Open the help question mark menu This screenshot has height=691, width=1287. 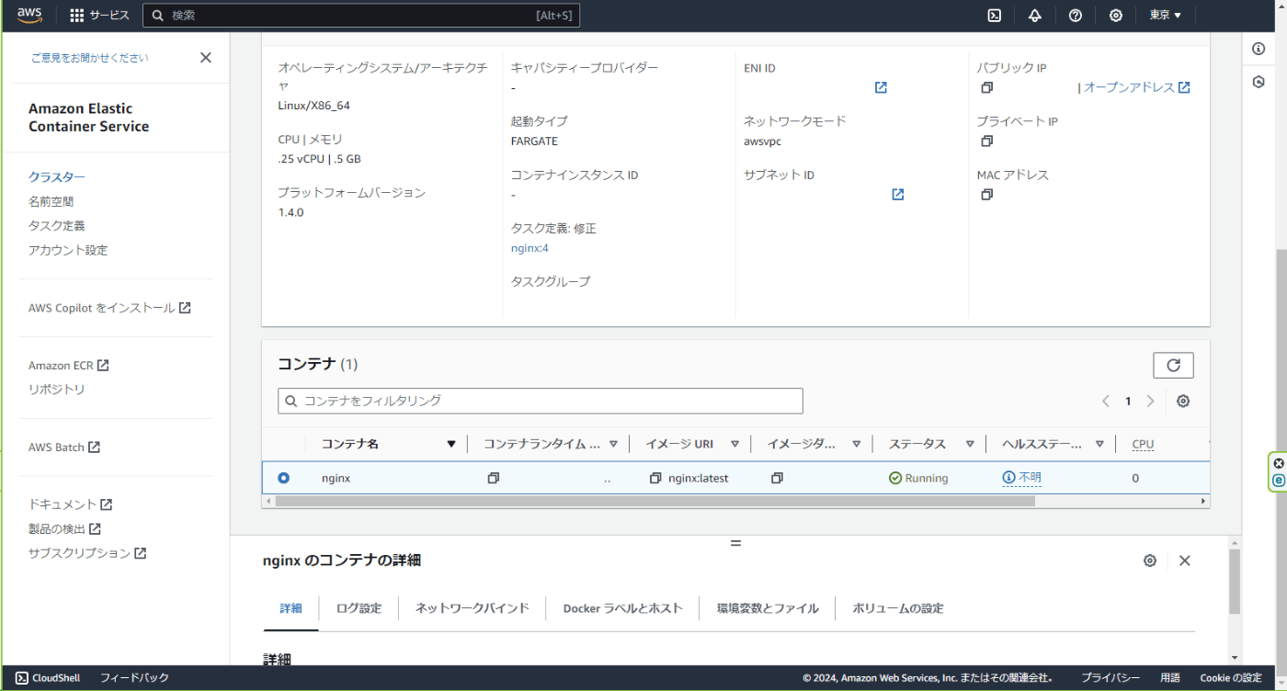(x=1076, y=16)
